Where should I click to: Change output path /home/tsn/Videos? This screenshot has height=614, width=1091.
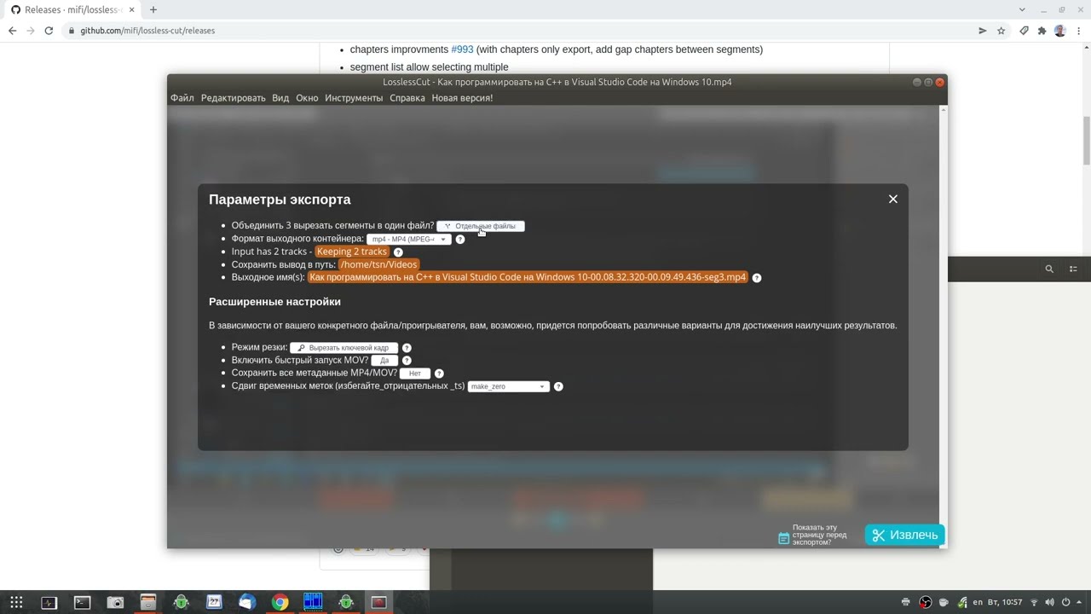click(x=378, y=264)
